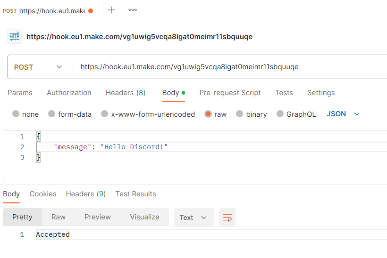This screenshot has width=387, height=258.
Task: Switch to the Authorization tab
Action: click(x=69, y=93)
